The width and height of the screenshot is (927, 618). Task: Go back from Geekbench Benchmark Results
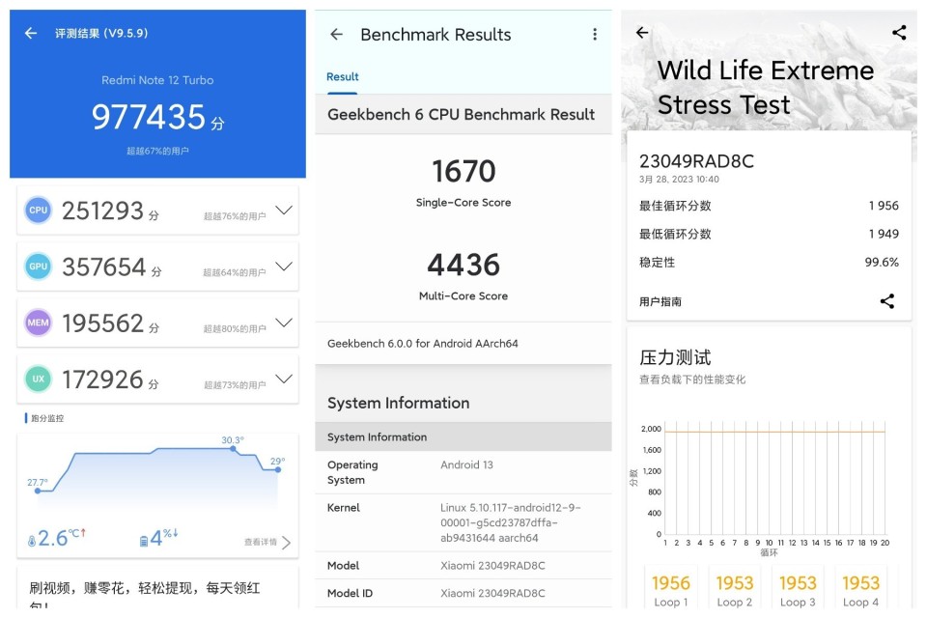336,35
